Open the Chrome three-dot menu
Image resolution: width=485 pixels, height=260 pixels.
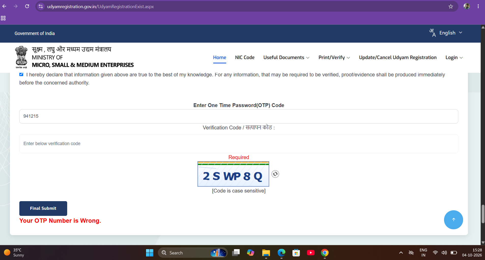pyautogui.click(x=478, y=6)
